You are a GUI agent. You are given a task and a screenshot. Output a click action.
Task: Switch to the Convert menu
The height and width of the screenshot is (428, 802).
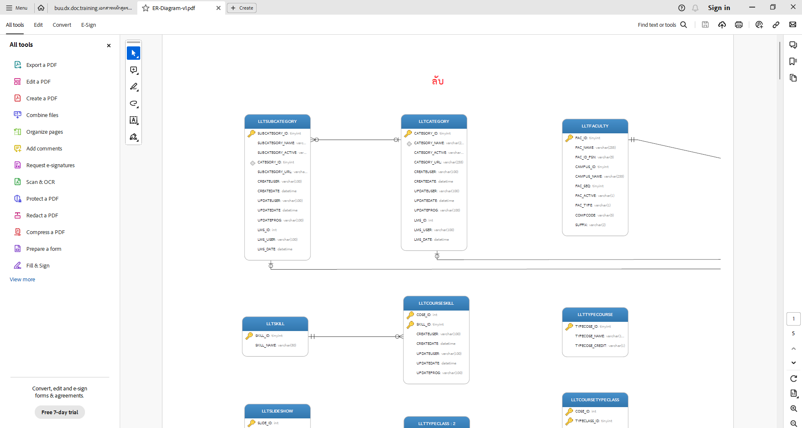pyautogui.click(x=62, y=25)
